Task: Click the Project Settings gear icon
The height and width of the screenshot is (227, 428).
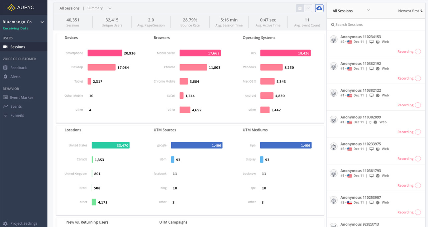Action: coord(5,223)
